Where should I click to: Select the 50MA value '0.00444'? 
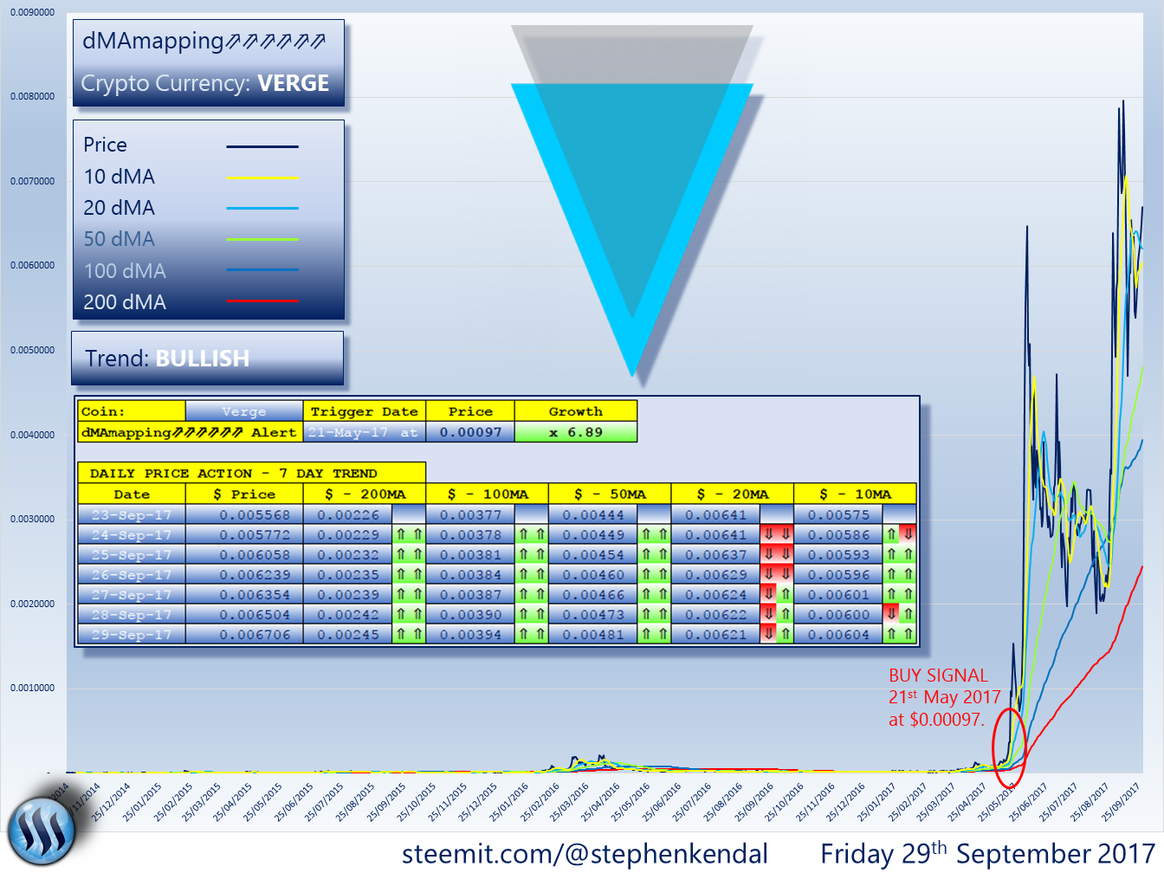point(593,514)
